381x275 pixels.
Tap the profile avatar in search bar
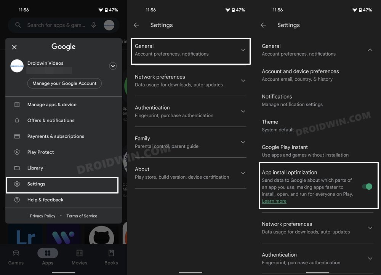109,25
